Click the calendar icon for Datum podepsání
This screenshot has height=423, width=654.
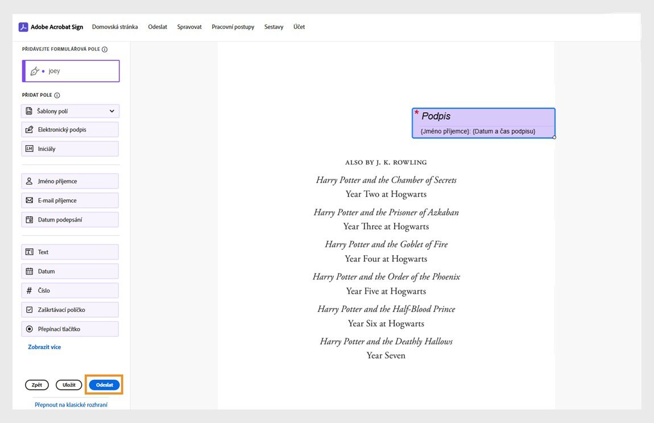29,220
